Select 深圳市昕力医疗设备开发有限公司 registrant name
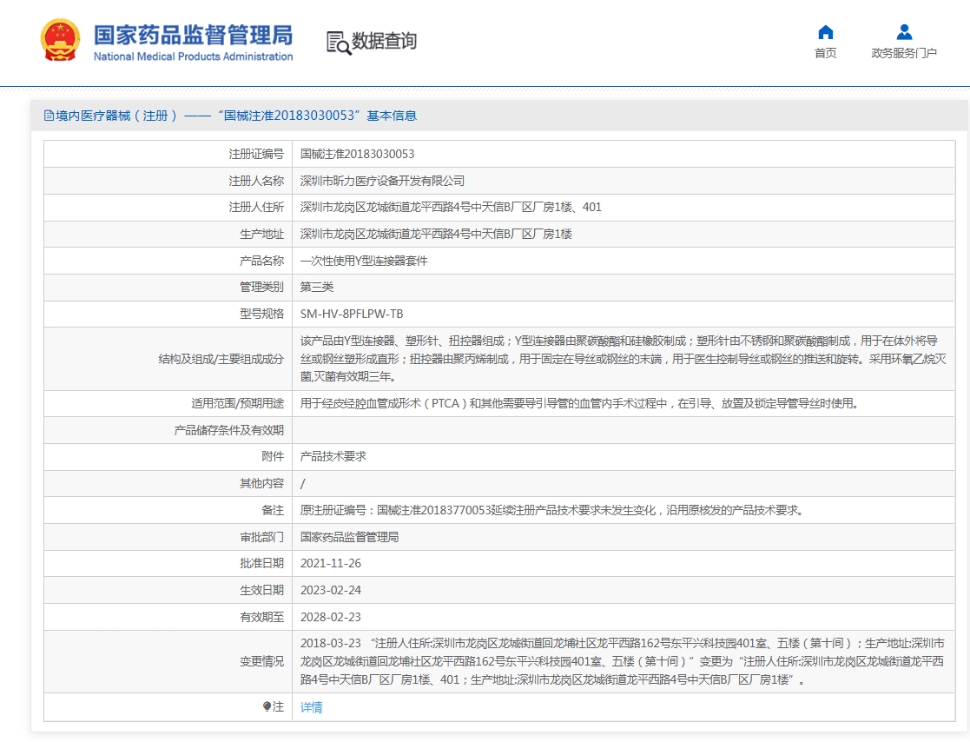Screen dimensions: 970x742 382,181
